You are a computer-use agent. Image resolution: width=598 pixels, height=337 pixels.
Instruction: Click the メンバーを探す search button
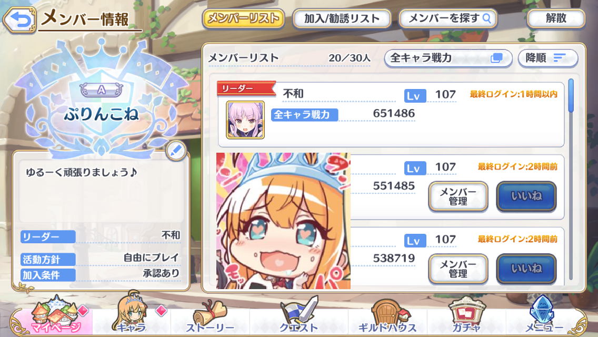click(448, 19)
